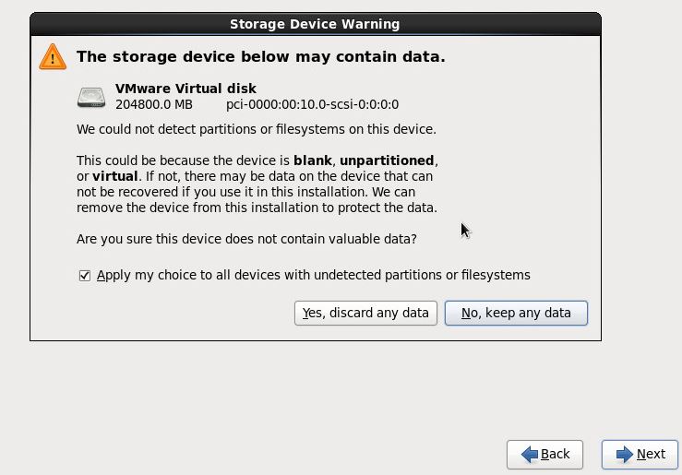The height and width of the screenshot is (475, 682).
Task: Click the bold word 'blank'
Action: (312, 160)
